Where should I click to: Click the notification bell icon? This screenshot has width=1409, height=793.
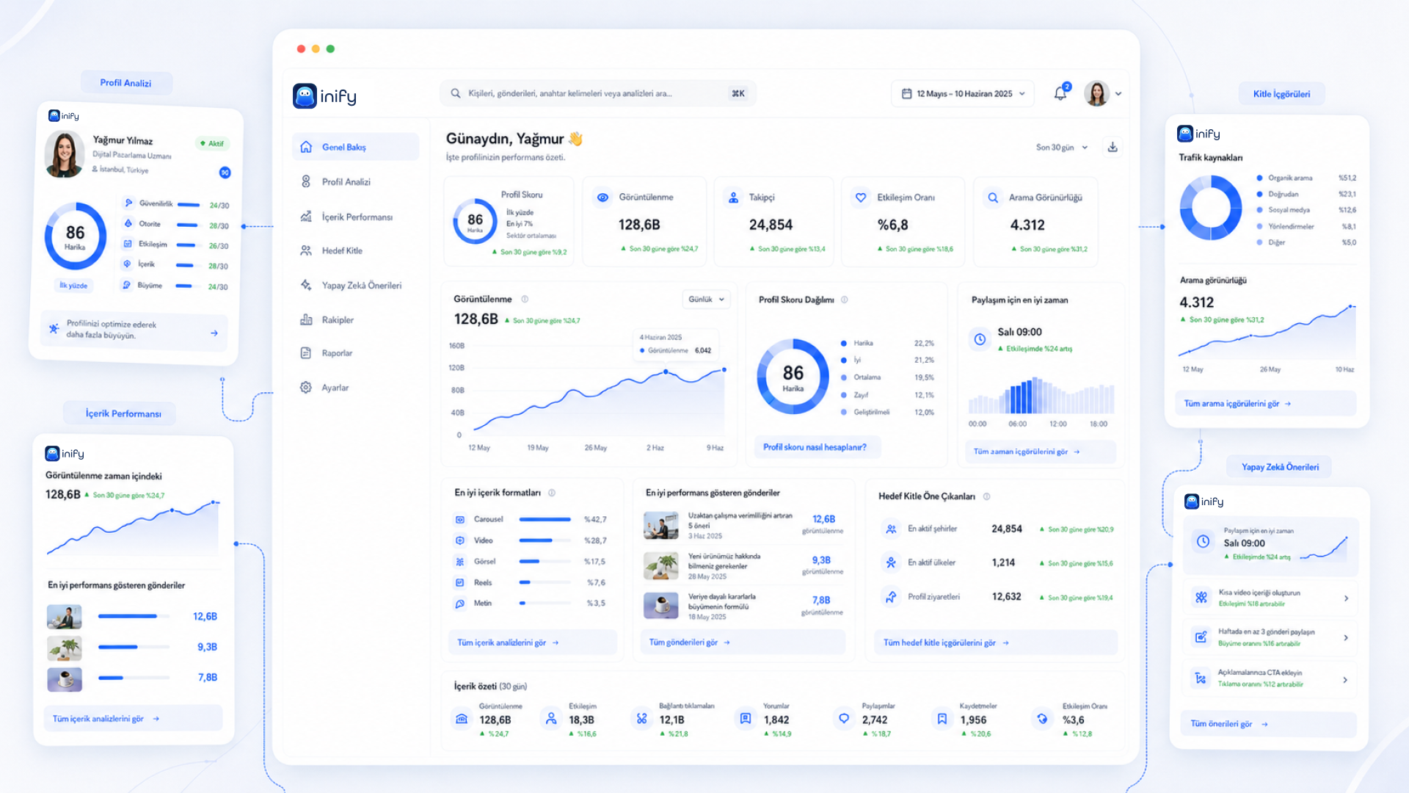1060,94
